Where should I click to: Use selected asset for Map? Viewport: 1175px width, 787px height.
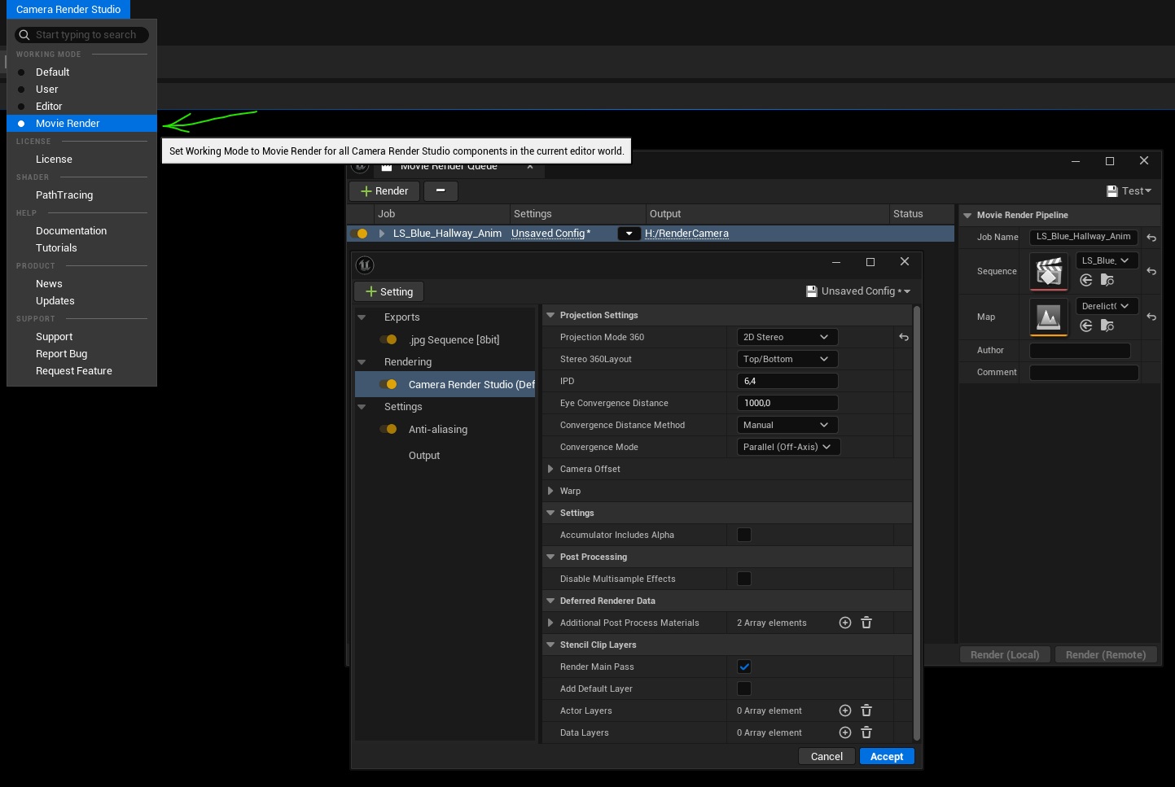coord(1086,326)
